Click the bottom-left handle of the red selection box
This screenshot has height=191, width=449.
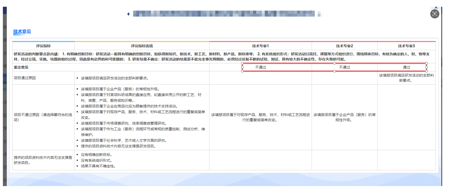click(x=242, y=71)
